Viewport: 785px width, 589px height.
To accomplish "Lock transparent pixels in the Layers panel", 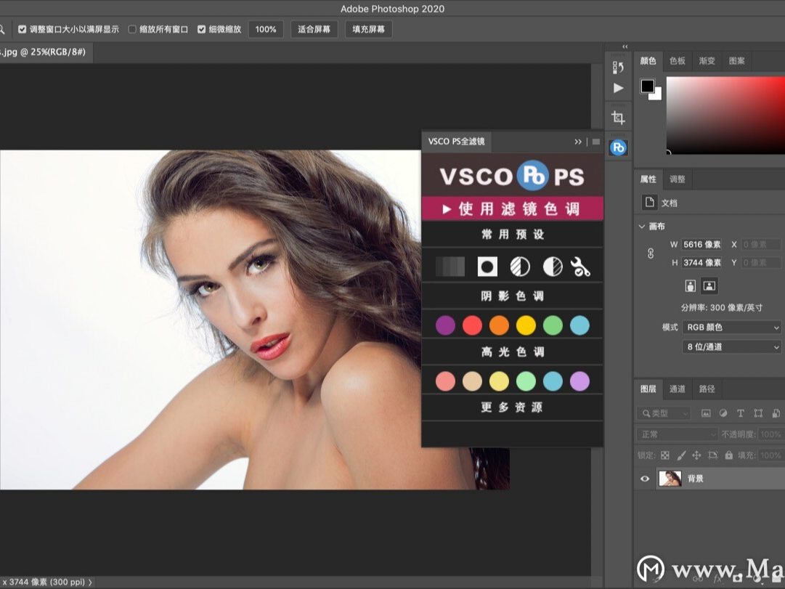I will click(664, 455).
